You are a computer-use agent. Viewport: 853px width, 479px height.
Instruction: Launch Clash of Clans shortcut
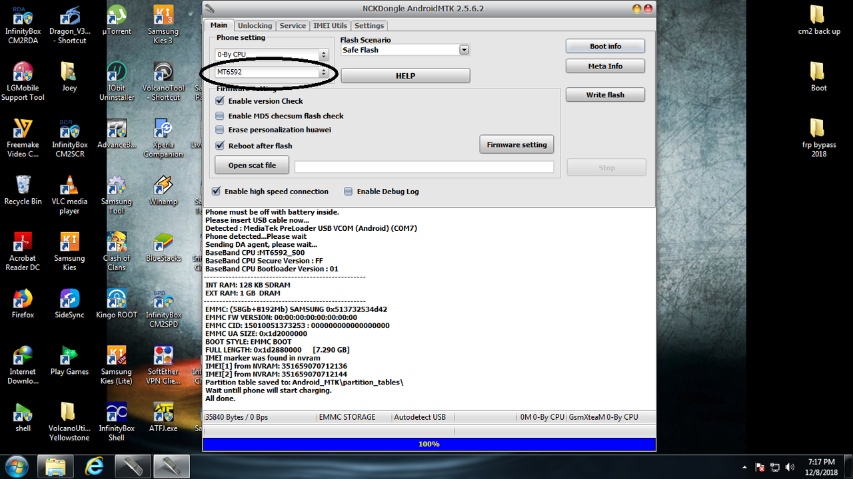pos(117,251)
